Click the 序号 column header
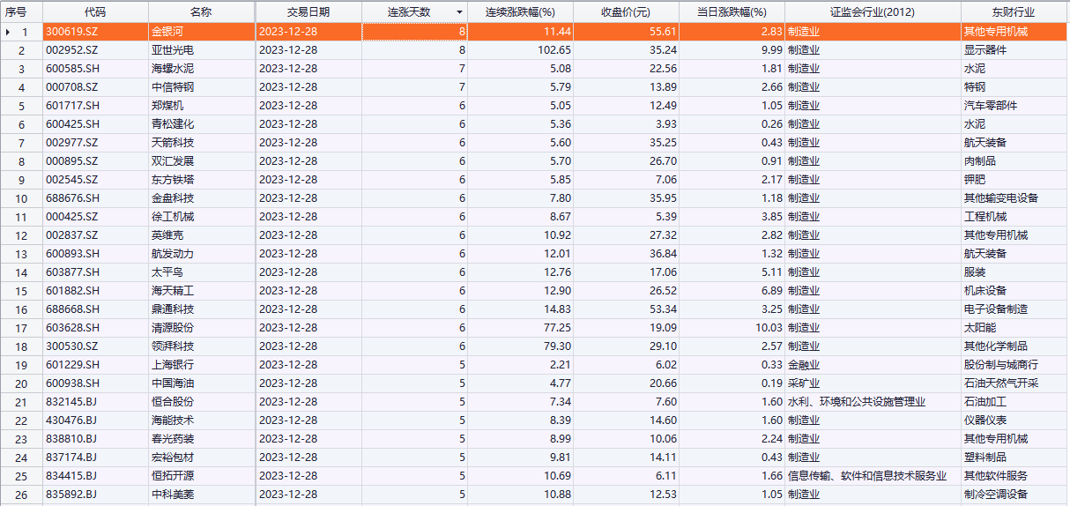The width and height of the screenshot is (1070, 506). tap(17, 12)
